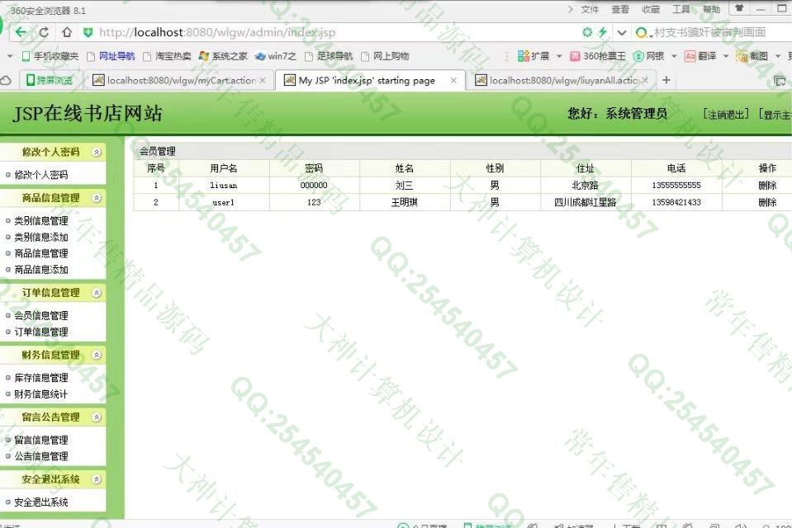The image size is (792, 528).
Task: Click 安全退出系统 sidebar link
Action: point(41,502)
